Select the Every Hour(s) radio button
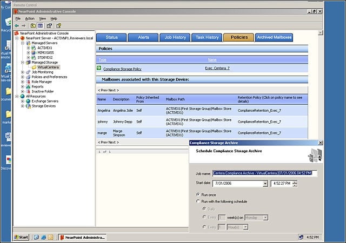Viewport: 346px width, 243px height. [x=204, y=227]
